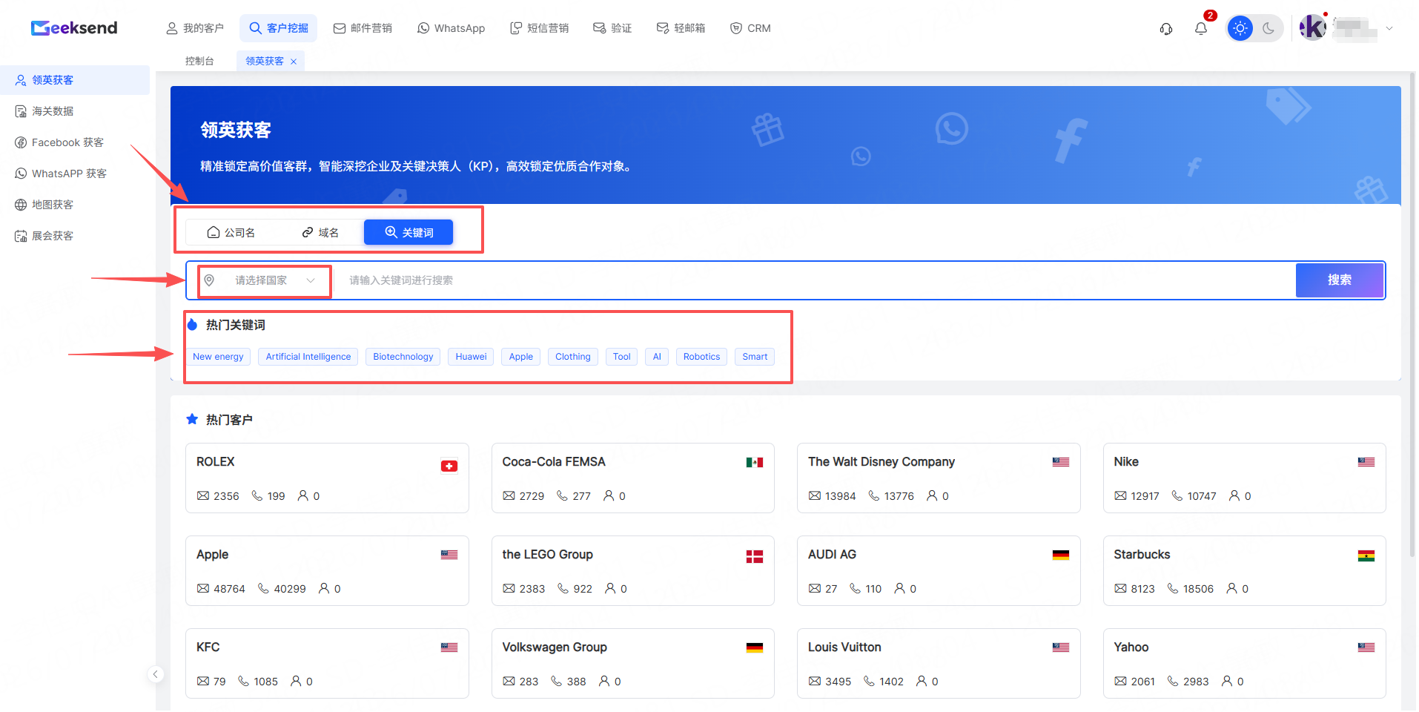Click the location pin icon
This screenshot has height=712, width=1419.
click(209, 280)
